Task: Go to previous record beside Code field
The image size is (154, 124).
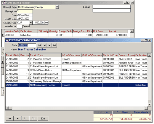Action: 45,45
